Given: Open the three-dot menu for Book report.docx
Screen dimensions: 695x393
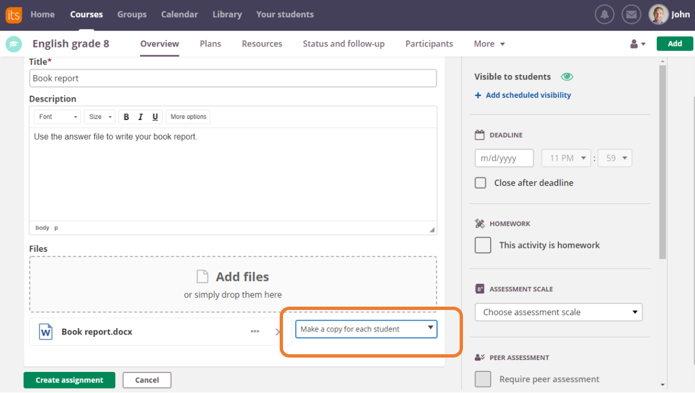Looking at the screenshot, I should tap(255, 332).
